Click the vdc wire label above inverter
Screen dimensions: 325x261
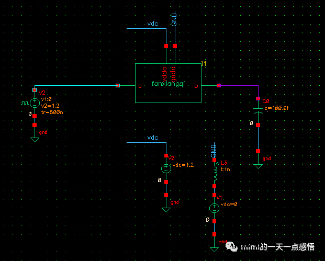(x=152, y=24)
